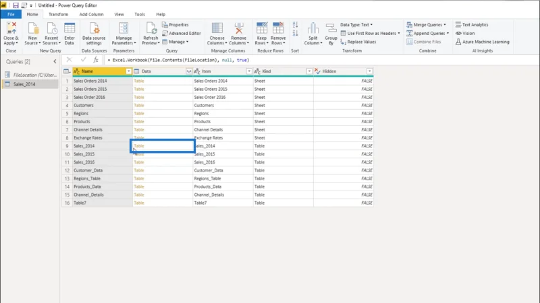
Task: Open Azure Machine Learning
Action: tap(482, 42)
